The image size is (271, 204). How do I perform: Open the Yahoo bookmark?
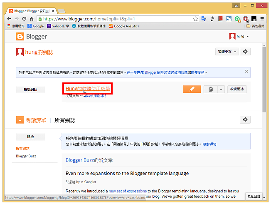click(x=58, y=26)
